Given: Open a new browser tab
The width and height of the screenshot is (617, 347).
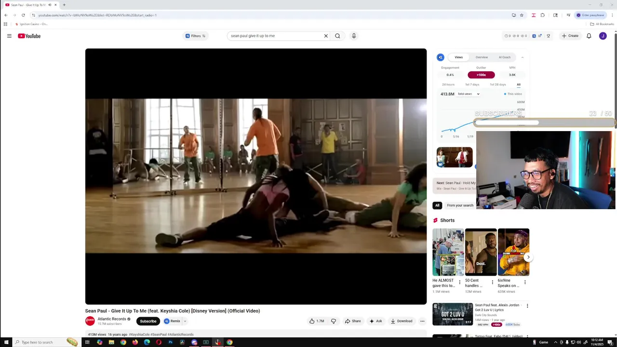Looking at the screenshot, I should pos(64,5).
